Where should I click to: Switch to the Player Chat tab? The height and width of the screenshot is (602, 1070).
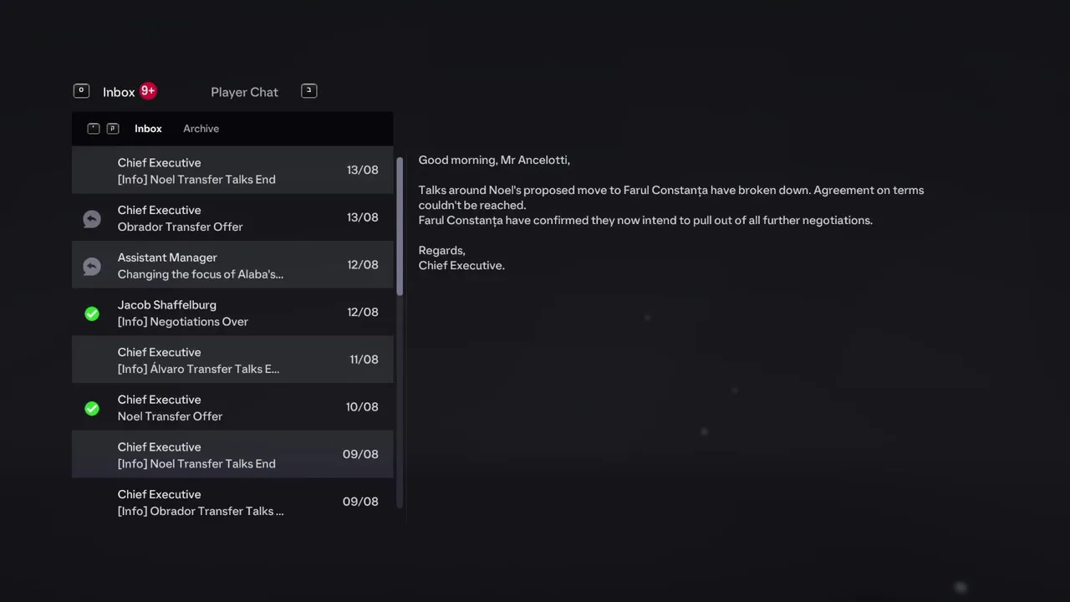244,92
